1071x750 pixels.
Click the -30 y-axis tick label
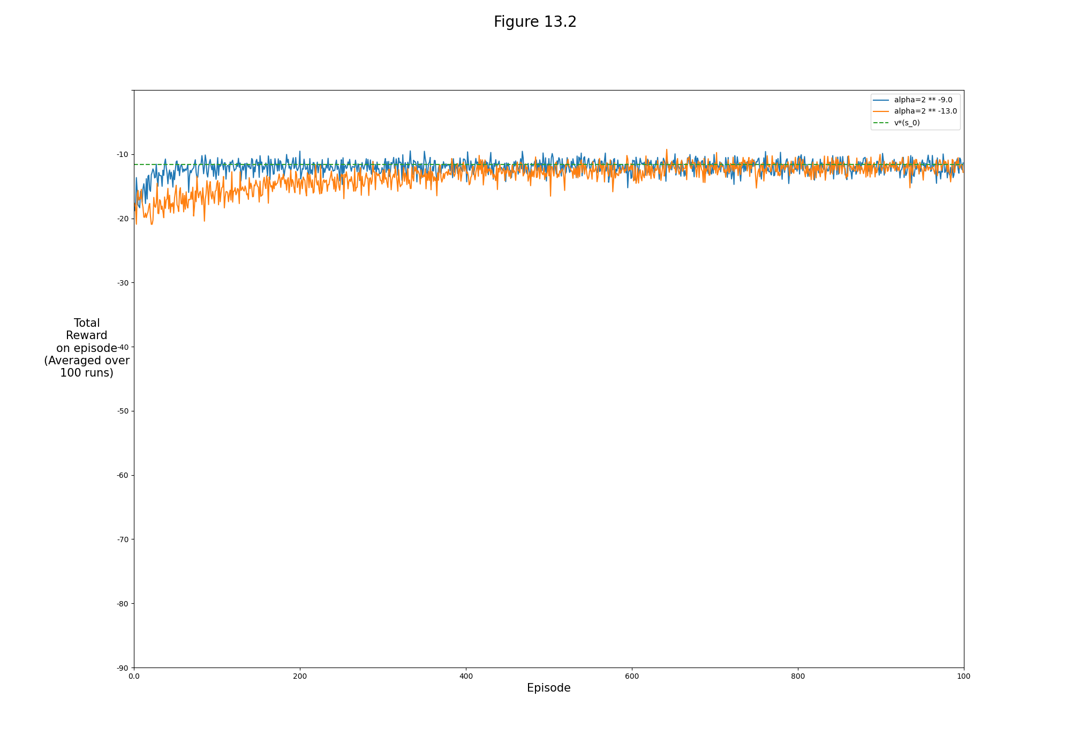coord(123,283)
